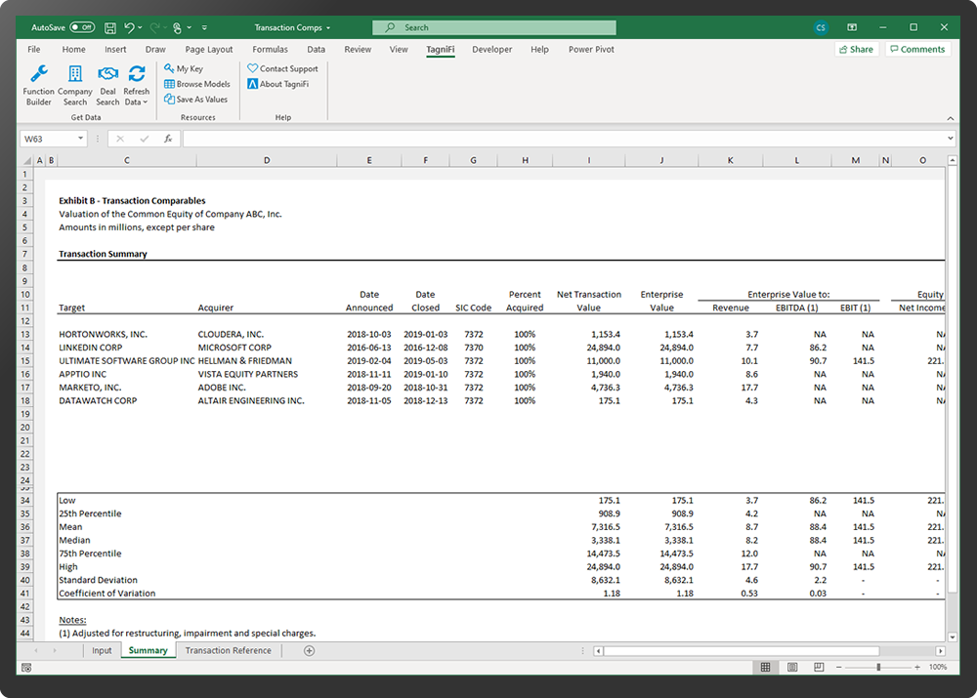Open the File menu

34,49
